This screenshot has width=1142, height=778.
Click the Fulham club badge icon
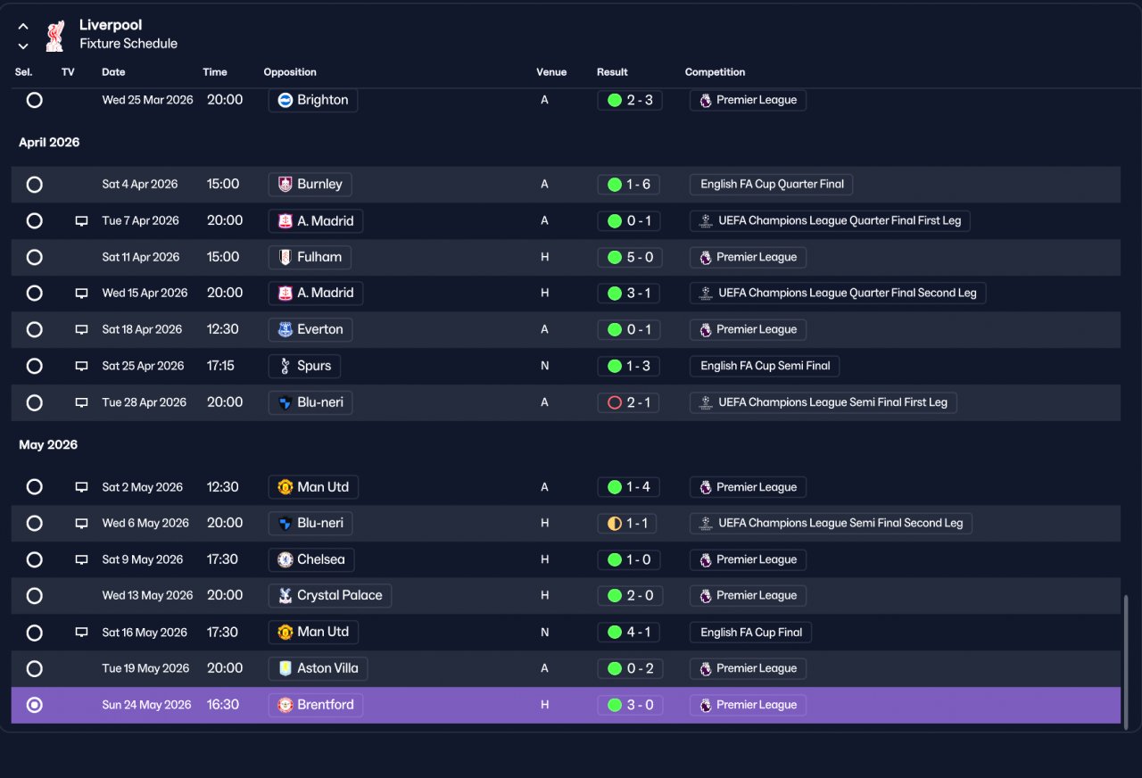[x=285, y=257]
